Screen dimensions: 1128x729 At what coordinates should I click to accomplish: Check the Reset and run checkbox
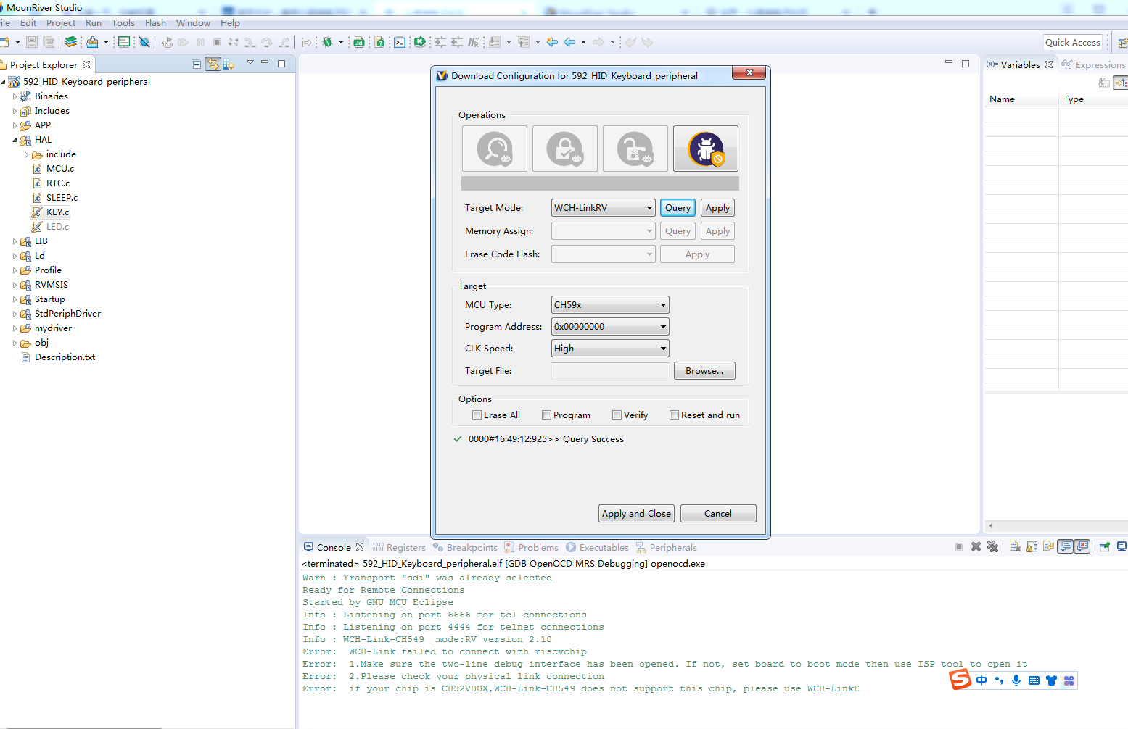(674, 415)
